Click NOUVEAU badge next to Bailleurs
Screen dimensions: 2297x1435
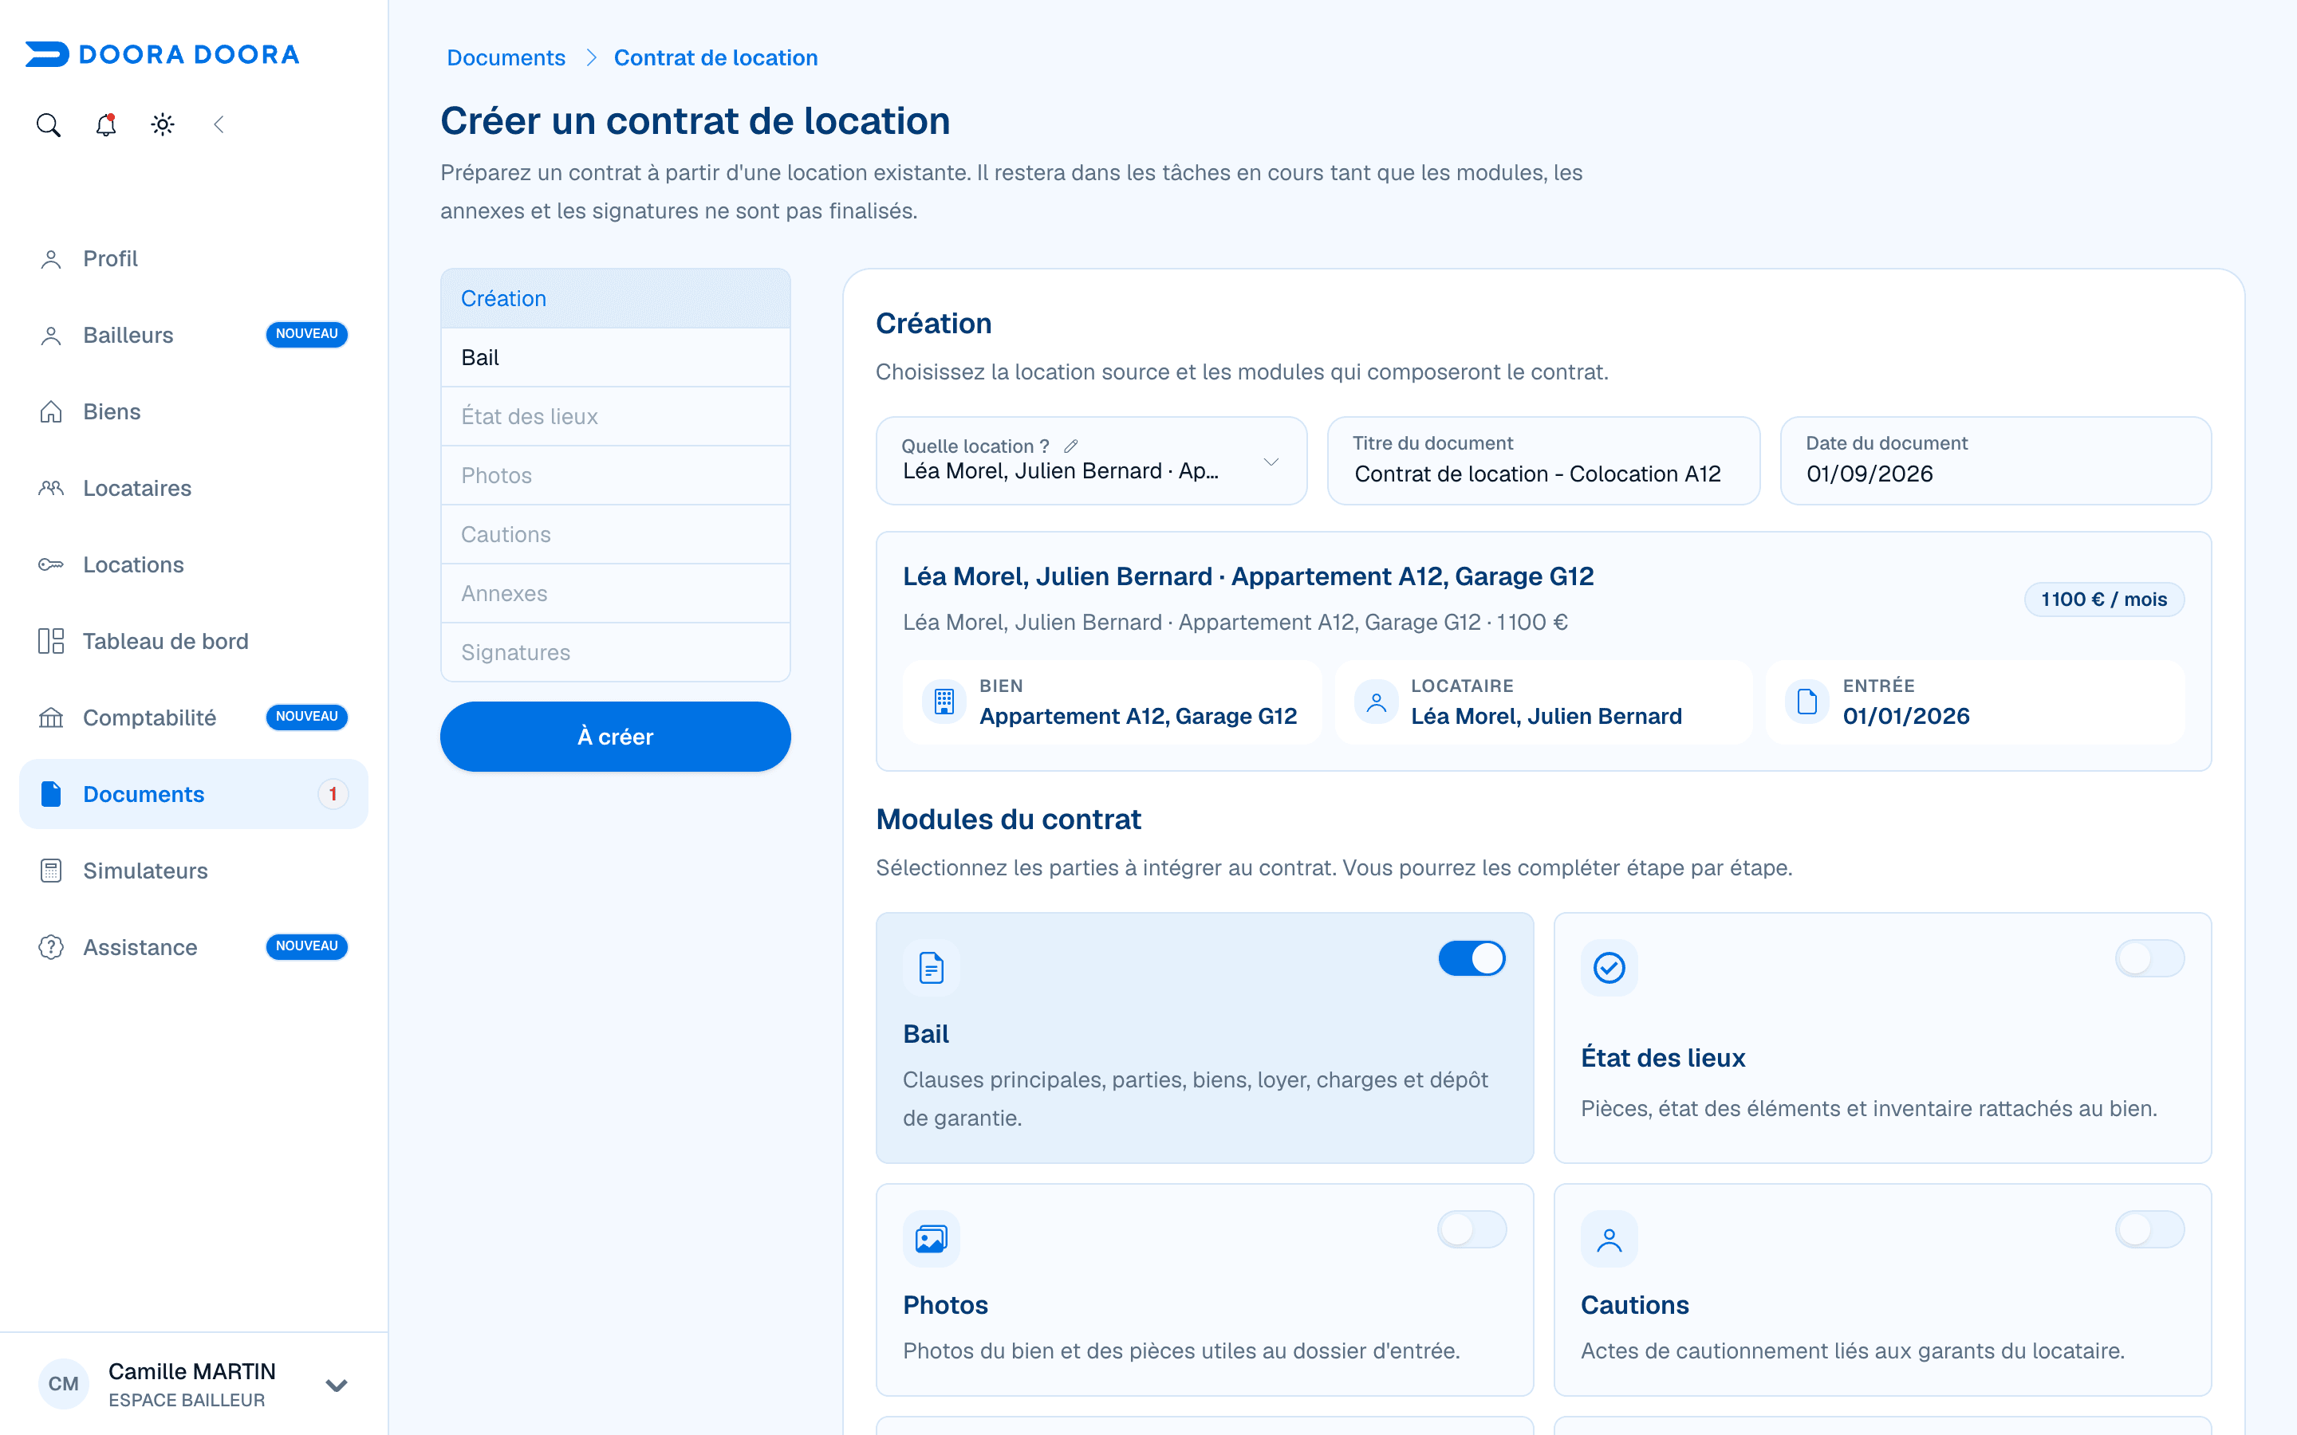(x=306, y=334)
